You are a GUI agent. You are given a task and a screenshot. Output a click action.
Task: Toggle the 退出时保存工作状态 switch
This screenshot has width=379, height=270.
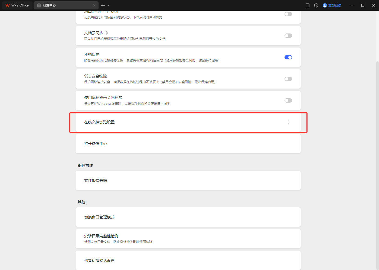click(x=288, y=14)
